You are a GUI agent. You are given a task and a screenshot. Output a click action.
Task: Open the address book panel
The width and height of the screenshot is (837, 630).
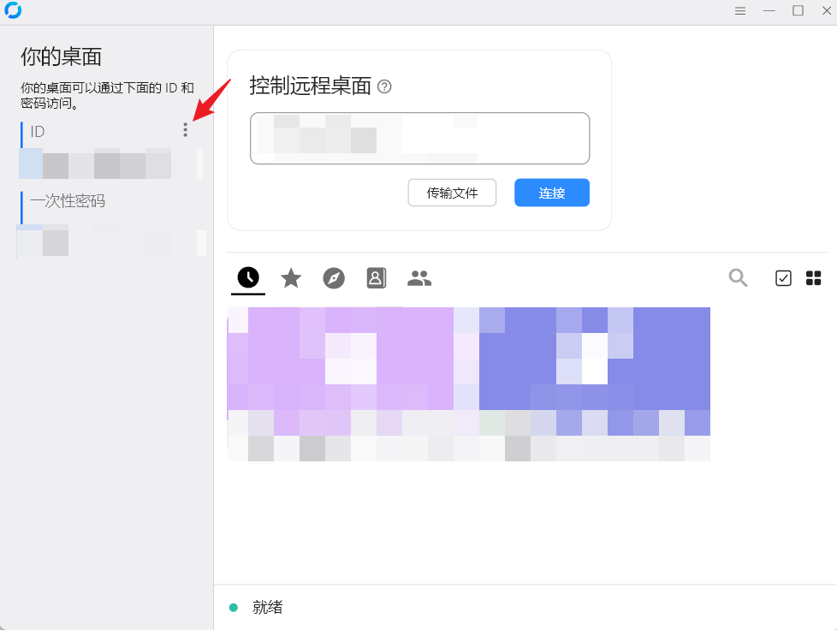[x=376, y=277]
